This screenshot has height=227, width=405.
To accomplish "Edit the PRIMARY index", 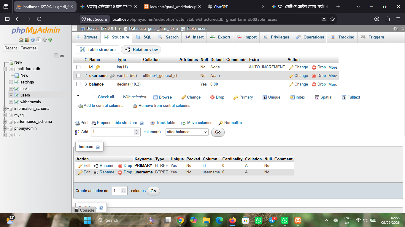I will tap(84, 165).
